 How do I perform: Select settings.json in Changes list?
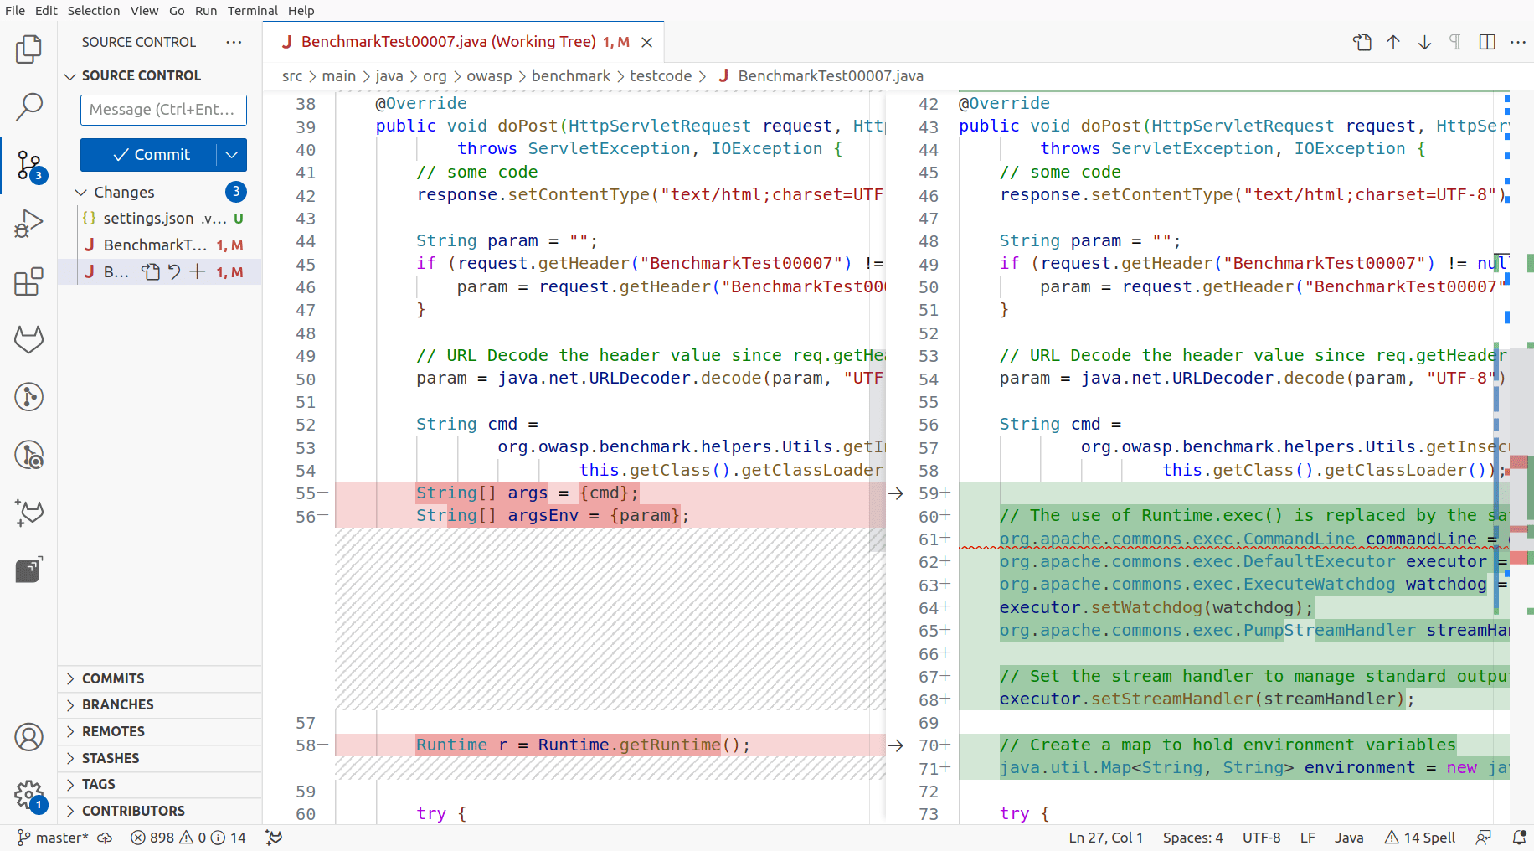coord(159,219)
